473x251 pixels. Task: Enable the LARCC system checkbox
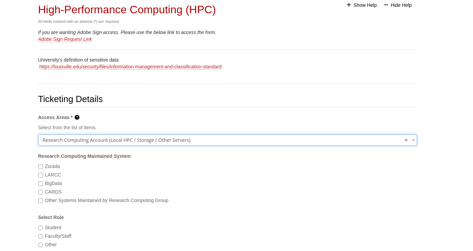tap(41, 175)
